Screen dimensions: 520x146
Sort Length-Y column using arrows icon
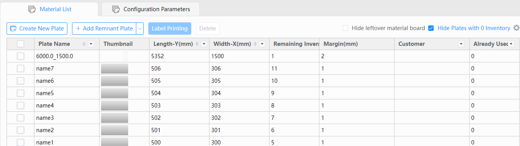point(197,44)
